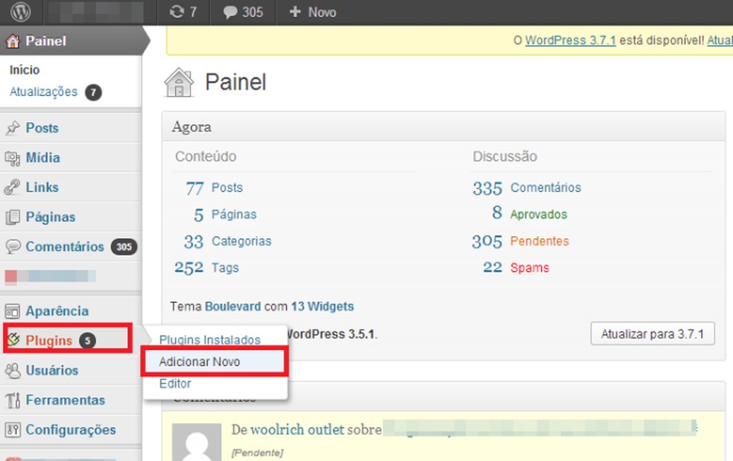Select Plugins Instalados in the flyout menu
The image size is (733, 461).
click(x=211, y=340)
